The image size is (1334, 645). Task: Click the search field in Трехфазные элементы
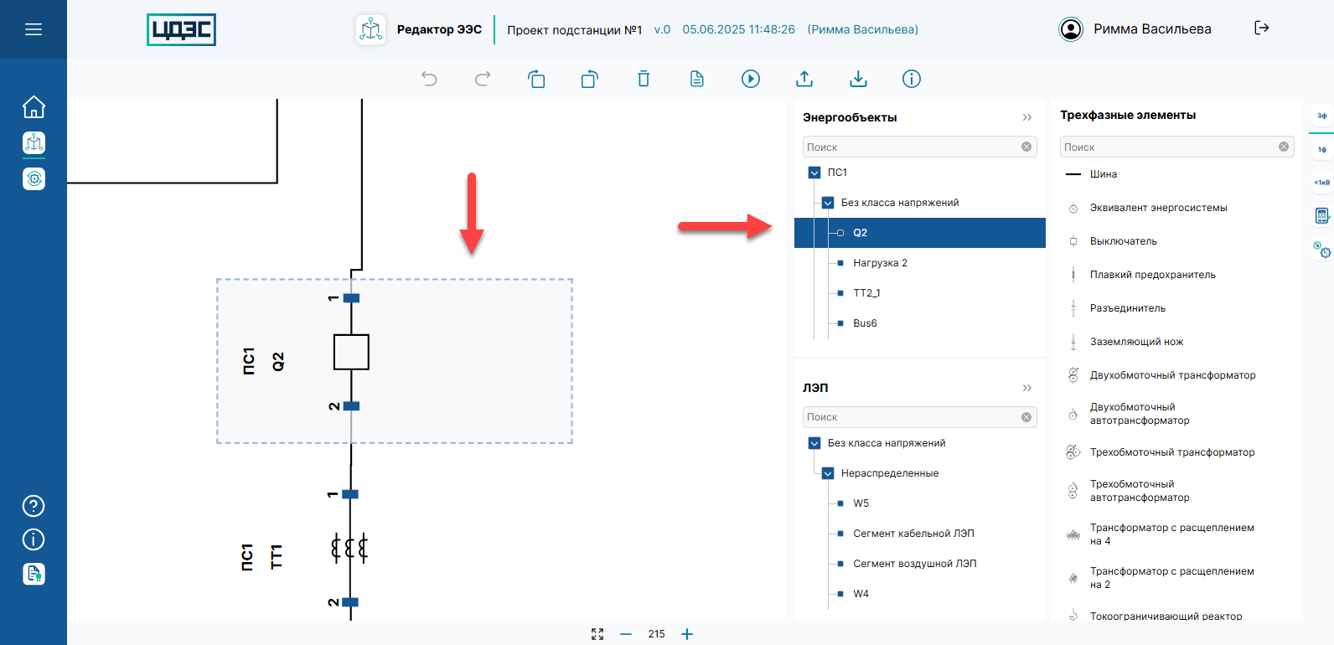coord(1169,147)
